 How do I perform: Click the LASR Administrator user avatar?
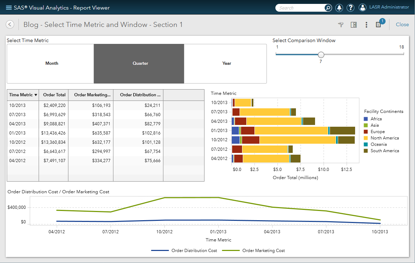[362, 7]
